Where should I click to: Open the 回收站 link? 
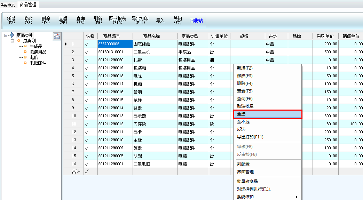click(x=196, y=21)
